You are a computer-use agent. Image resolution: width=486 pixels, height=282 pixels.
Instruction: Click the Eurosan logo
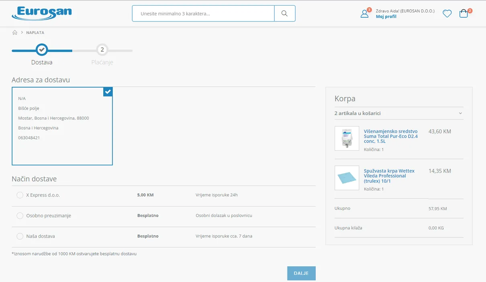(x=42, y=13)
